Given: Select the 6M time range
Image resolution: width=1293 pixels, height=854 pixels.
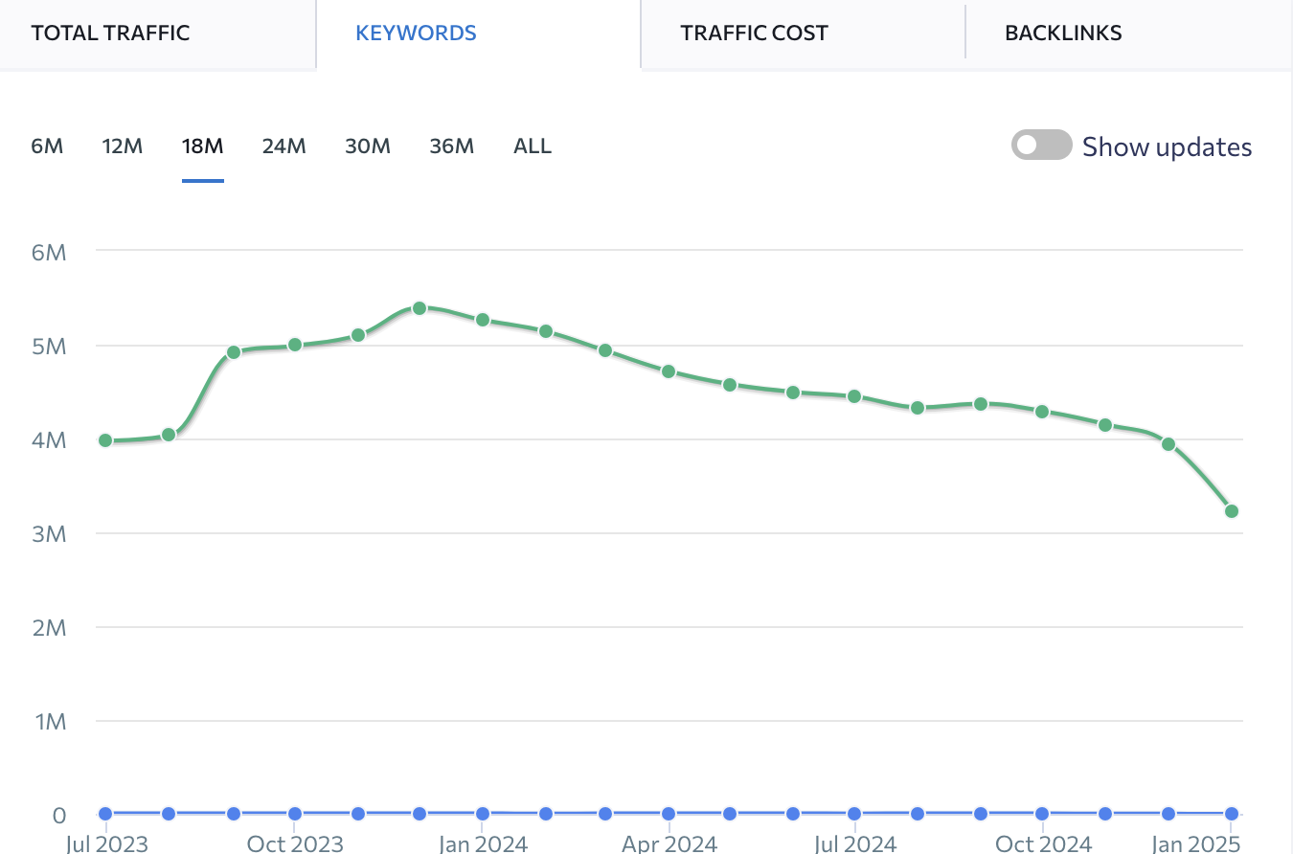Looking at the screenshot, I should tap(47, 146).
